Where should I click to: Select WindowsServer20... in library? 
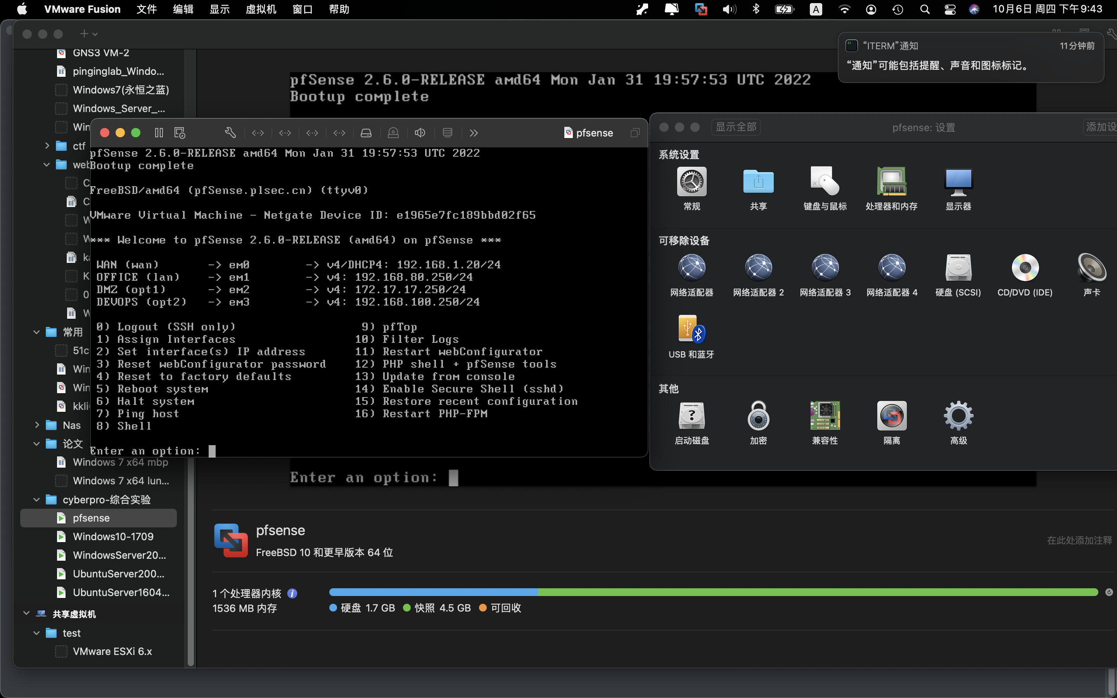pyautogui.click(x=98, y=555)
